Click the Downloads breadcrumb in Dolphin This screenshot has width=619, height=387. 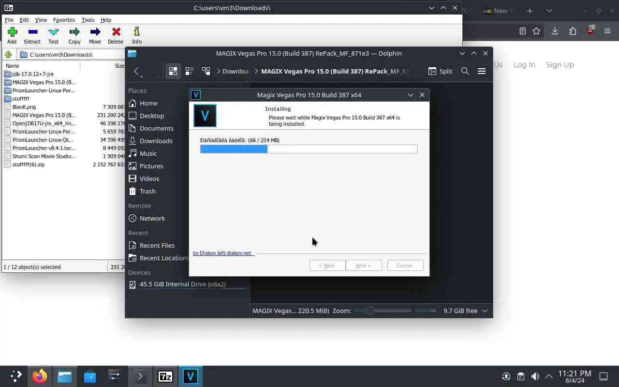pos(236,71)
